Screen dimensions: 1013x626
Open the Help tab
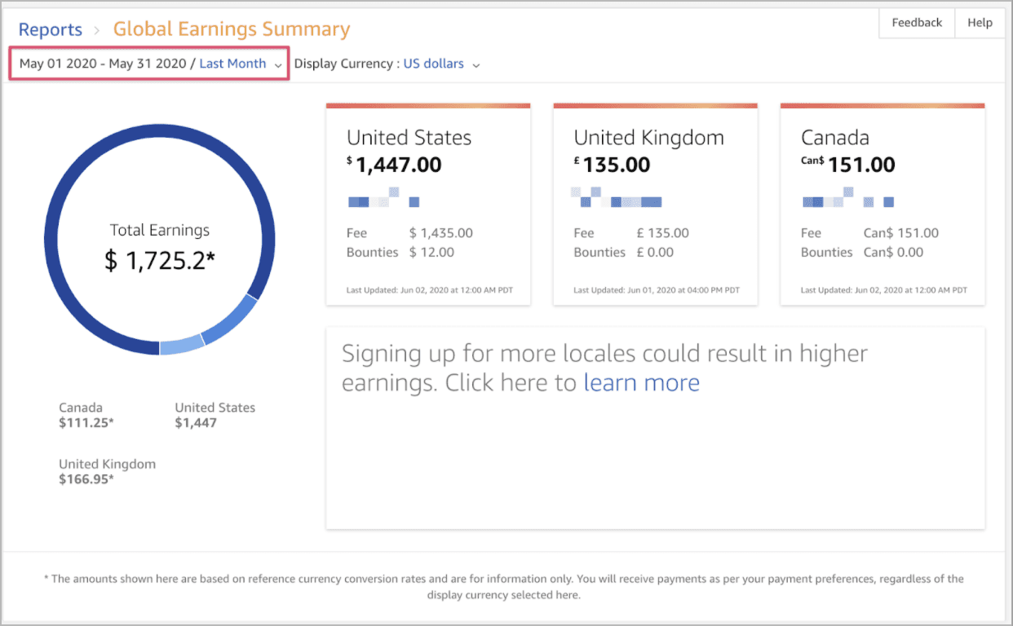point(980,23)
